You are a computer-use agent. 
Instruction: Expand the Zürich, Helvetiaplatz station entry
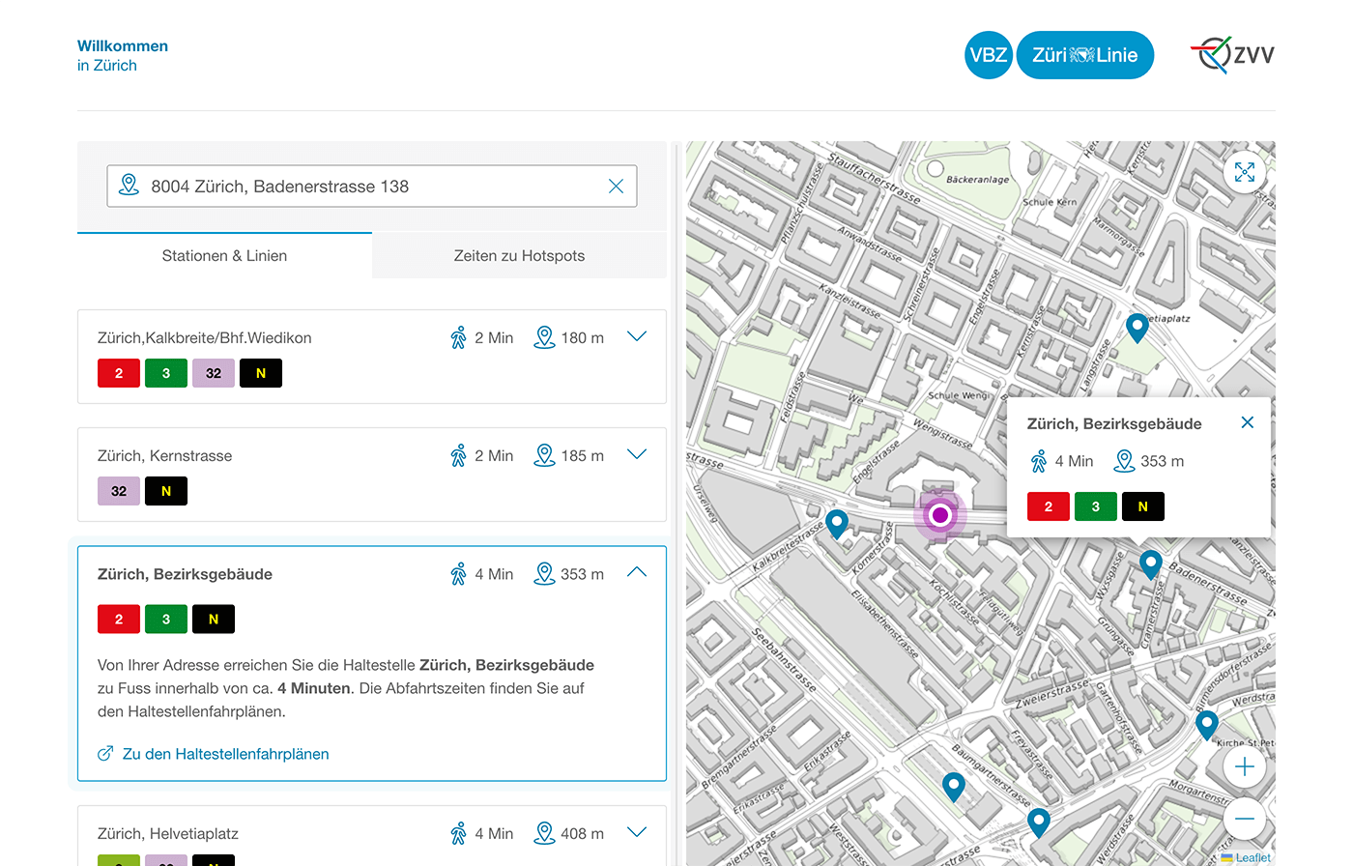[636, 832]
